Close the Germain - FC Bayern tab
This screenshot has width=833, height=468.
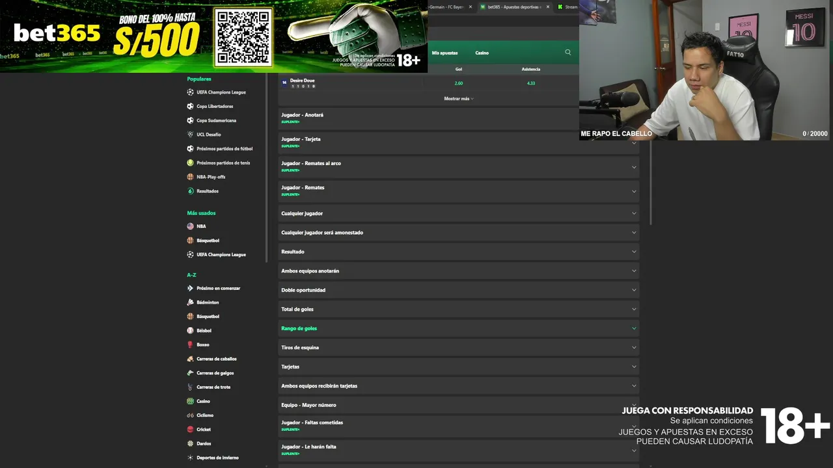pos(471,6)
